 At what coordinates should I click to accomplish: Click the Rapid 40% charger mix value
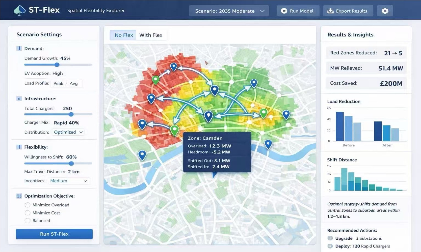67,123
